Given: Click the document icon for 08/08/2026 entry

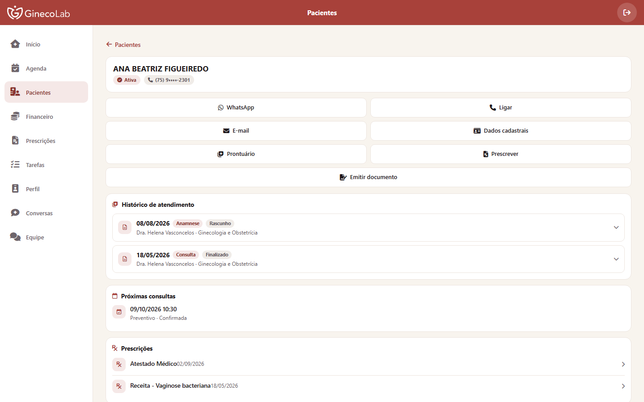Looking at the screenshot, I should (x=125, y=227).
